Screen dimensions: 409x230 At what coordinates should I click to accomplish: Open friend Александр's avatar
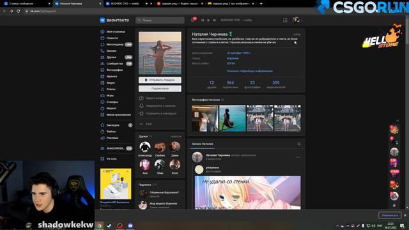coord(145,147)
